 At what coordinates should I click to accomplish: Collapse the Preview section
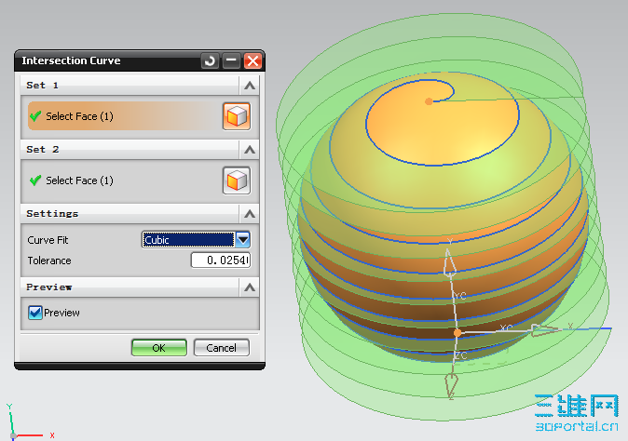[x=250, y=287]
